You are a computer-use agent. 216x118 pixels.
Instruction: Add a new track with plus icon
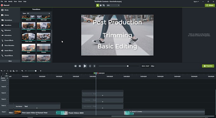[6, 73]
